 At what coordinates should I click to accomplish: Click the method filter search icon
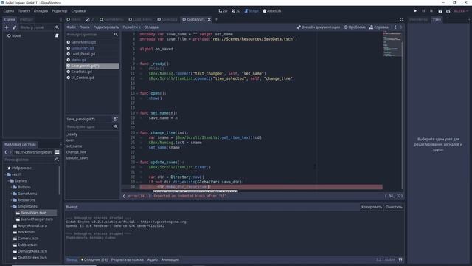tap(116, 126)
